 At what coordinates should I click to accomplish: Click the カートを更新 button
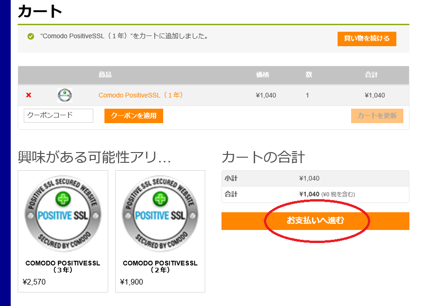(377, 116)
